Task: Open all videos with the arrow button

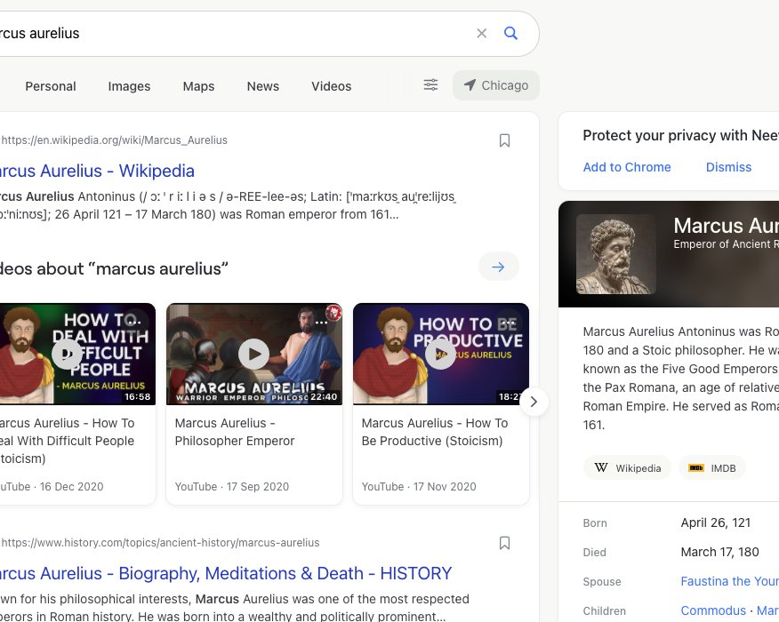Action: coord(498,267)
